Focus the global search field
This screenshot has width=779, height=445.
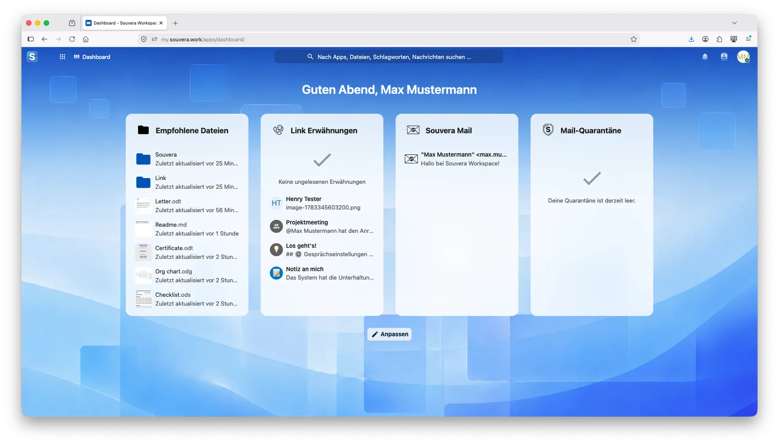pos(389,57)
